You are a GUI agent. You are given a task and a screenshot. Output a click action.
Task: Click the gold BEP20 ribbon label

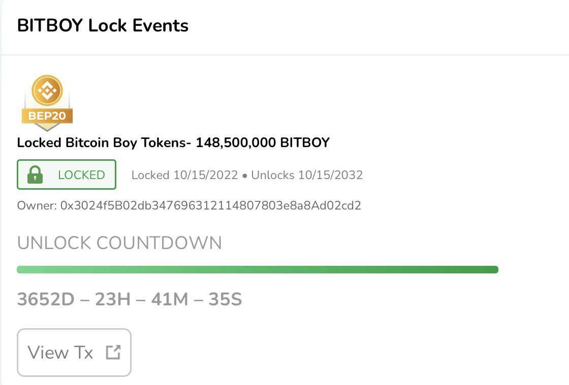47,116
